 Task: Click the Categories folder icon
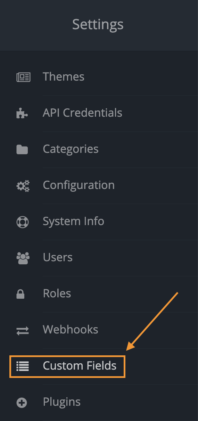click(22, 149)
